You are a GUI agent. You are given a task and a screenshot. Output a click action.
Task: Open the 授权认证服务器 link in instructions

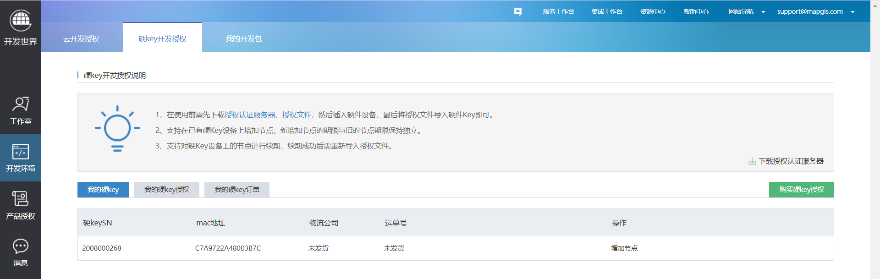(x=250, y=115)
